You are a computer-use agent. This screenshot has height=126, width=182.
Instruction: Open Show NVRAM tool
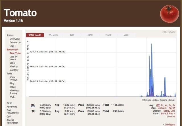point(13,78)
